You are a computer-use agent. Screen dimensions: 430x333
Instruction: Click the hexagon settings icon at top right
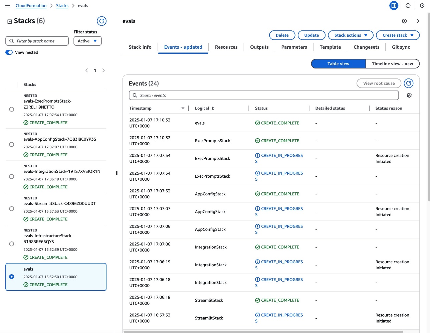point(422,6)
